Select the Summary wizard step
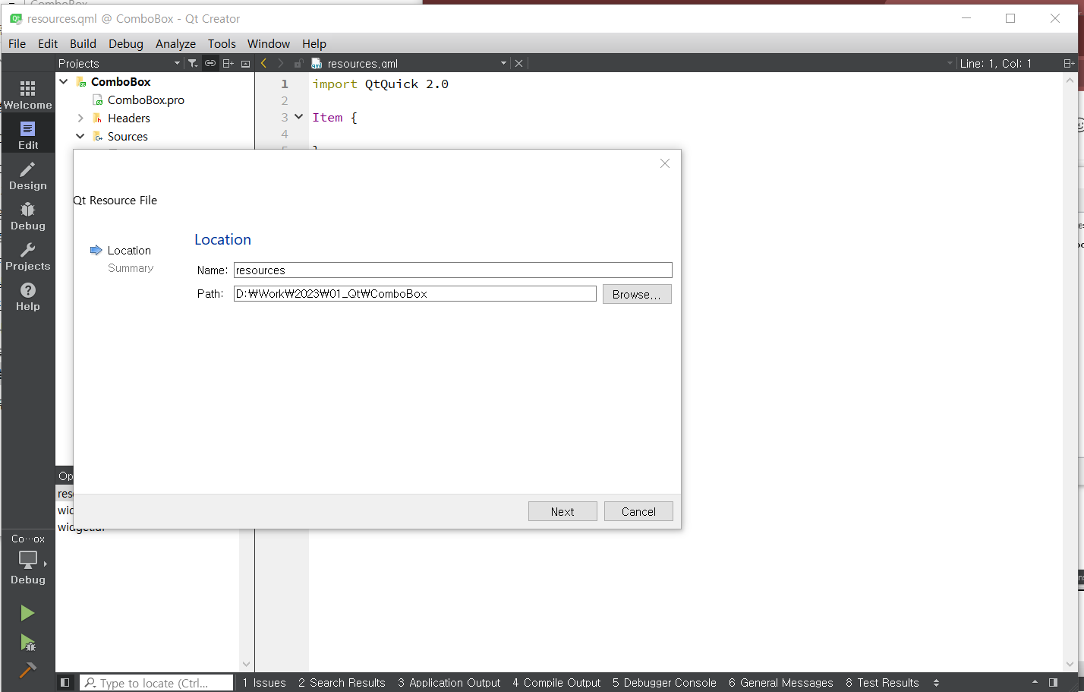 click(131, 267)
